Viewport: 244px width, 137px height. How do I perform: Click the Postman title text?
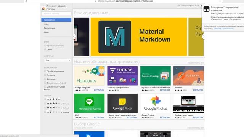tap(178, 88)
